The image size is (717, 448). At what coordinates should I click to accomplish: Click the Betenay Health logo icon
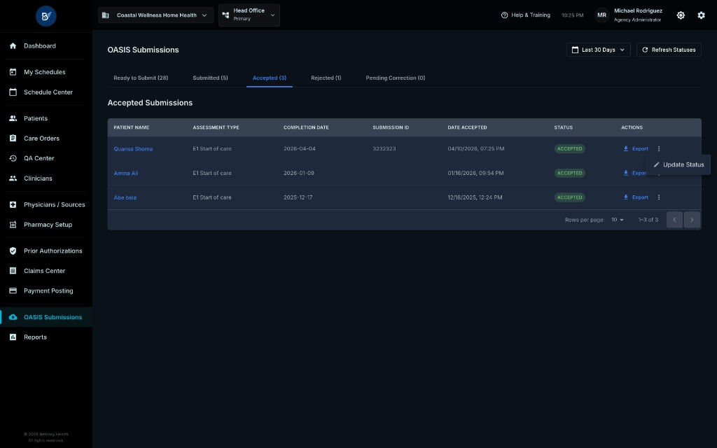[46, 16]
